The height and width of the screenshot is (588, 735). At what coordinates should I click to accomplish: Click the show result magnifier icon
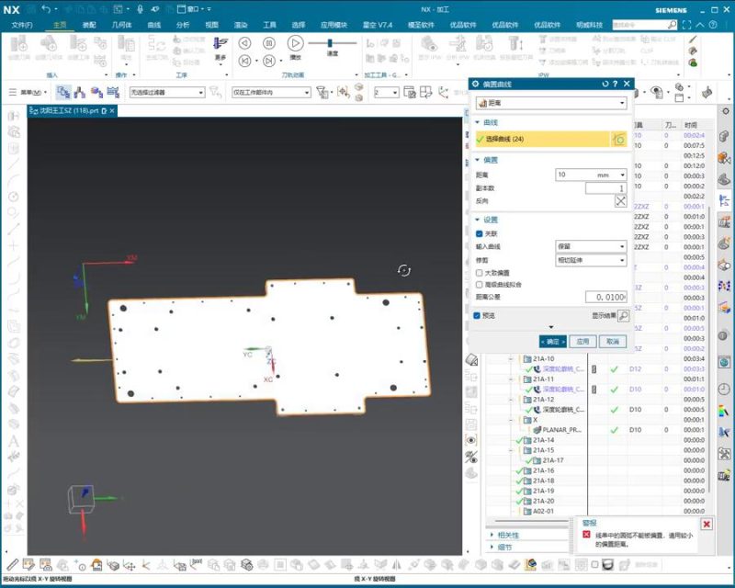(623, 316)
